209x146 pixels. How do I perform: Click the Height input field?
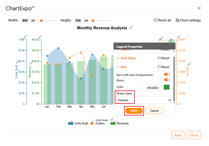78,20
